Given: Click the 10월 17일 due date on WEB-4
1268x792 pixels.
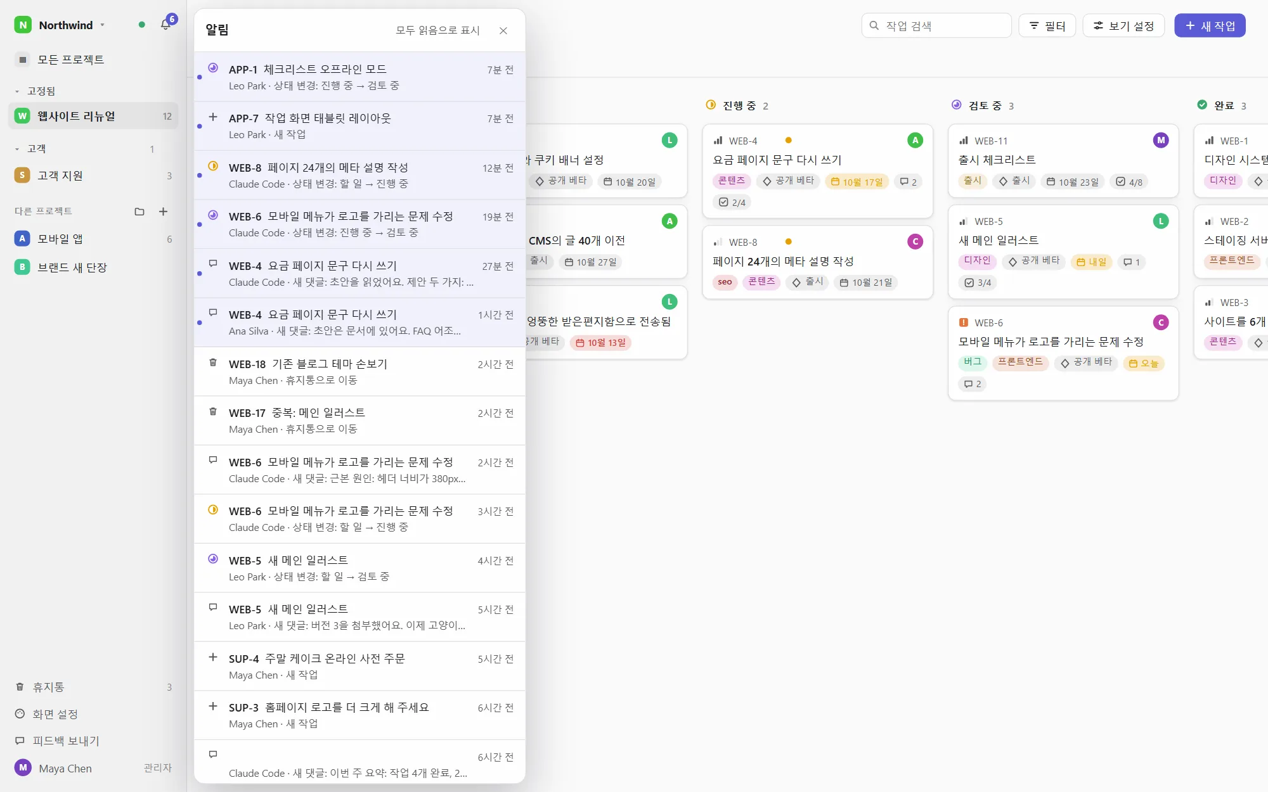Looking at the screenshot, I should click(x=857, y=182).
